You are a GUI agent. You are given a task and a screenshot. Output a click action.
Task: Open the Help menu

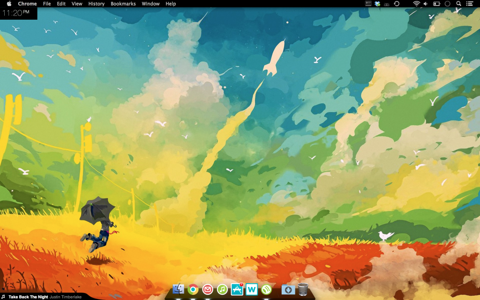171,4
